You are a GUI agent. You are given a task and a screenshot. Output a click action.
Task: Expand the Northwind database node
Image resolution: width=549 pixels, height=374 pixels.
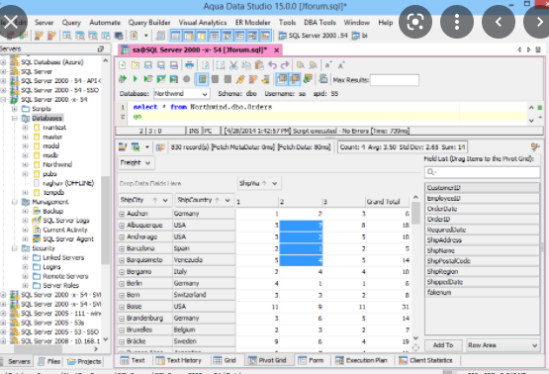click(x=25, y=164)
